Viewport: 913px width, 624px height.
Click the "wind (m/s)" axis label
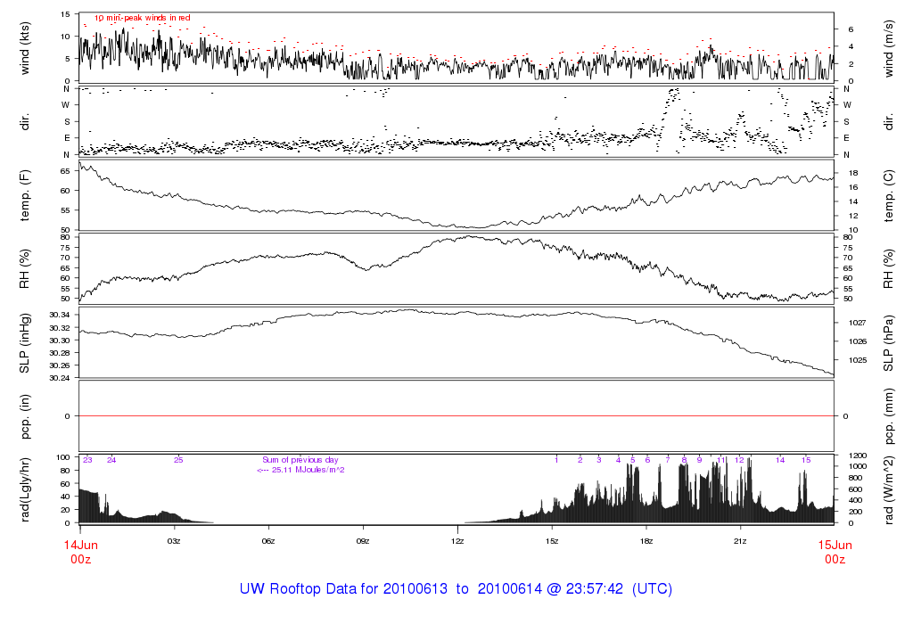click(x=889, y=49)
